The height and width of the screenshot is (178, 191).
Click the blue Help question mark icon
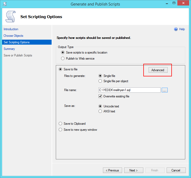coord(176,29)
